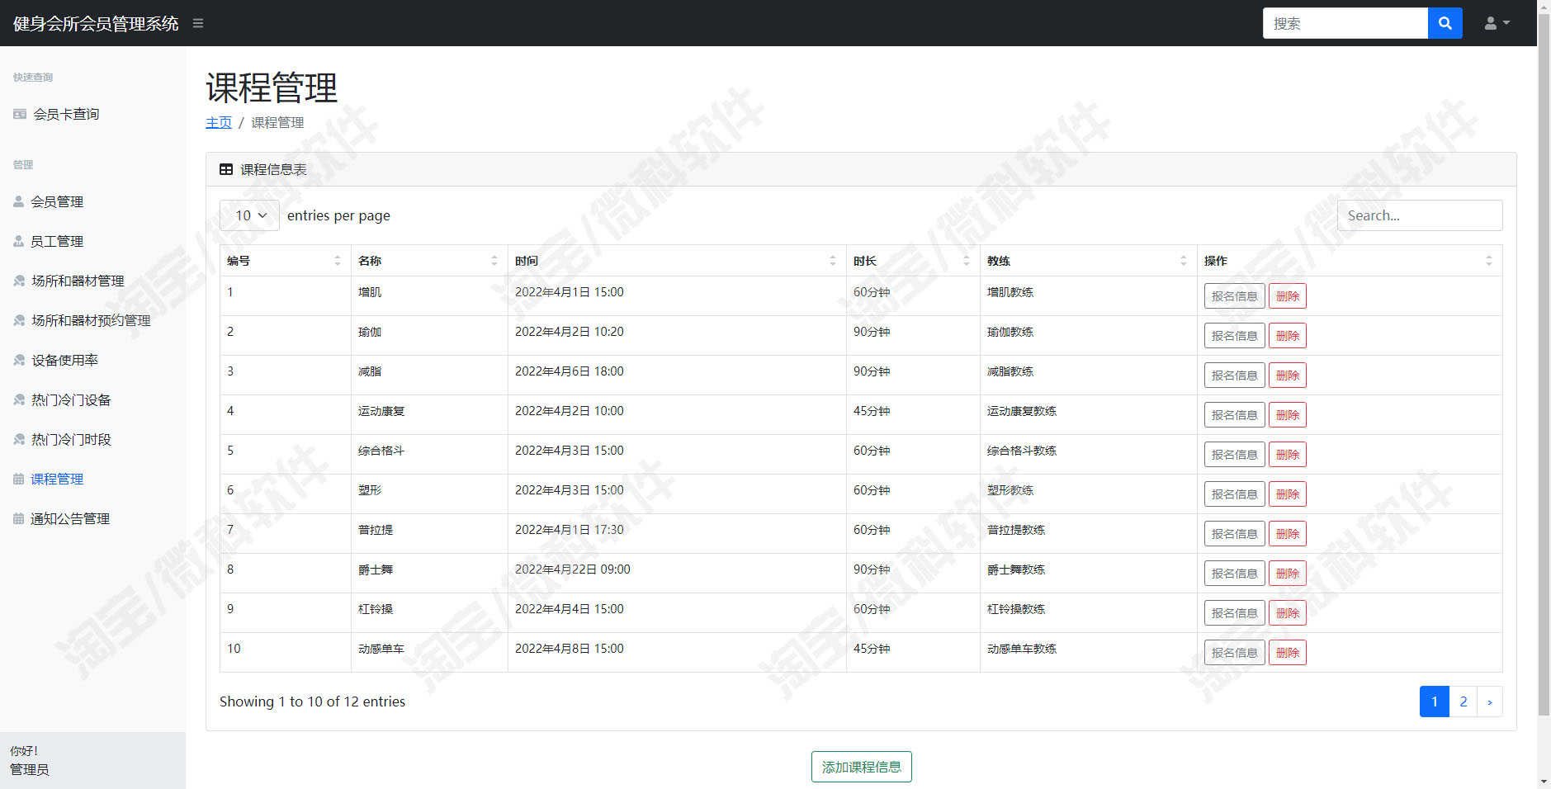Sort table by 时长 column arrows
This screenshot has width=1551, height=789.
967,261
